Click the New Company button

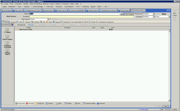(x=128, y=14)
